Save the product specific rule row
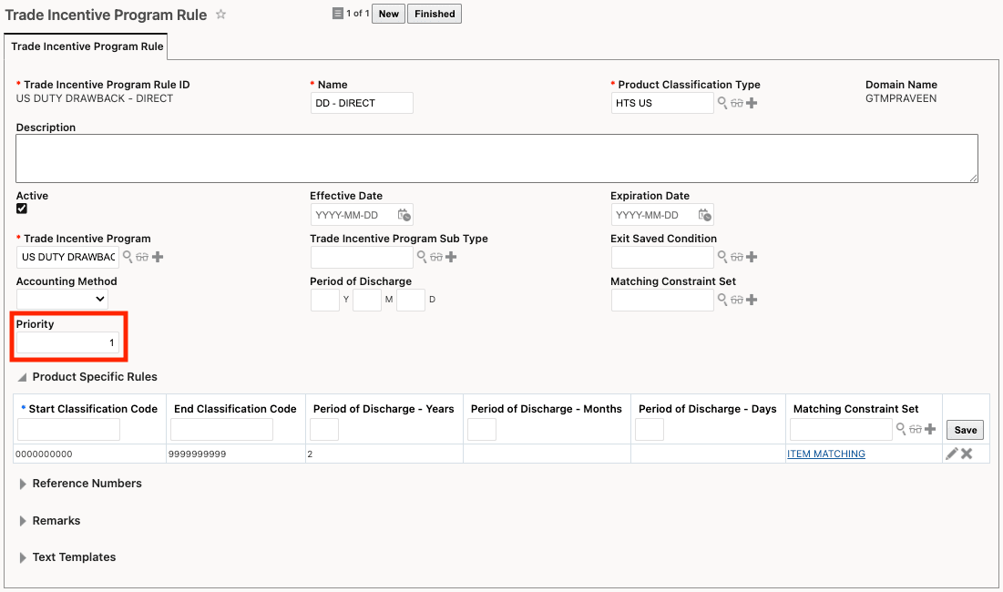 (x=966, y=430)
